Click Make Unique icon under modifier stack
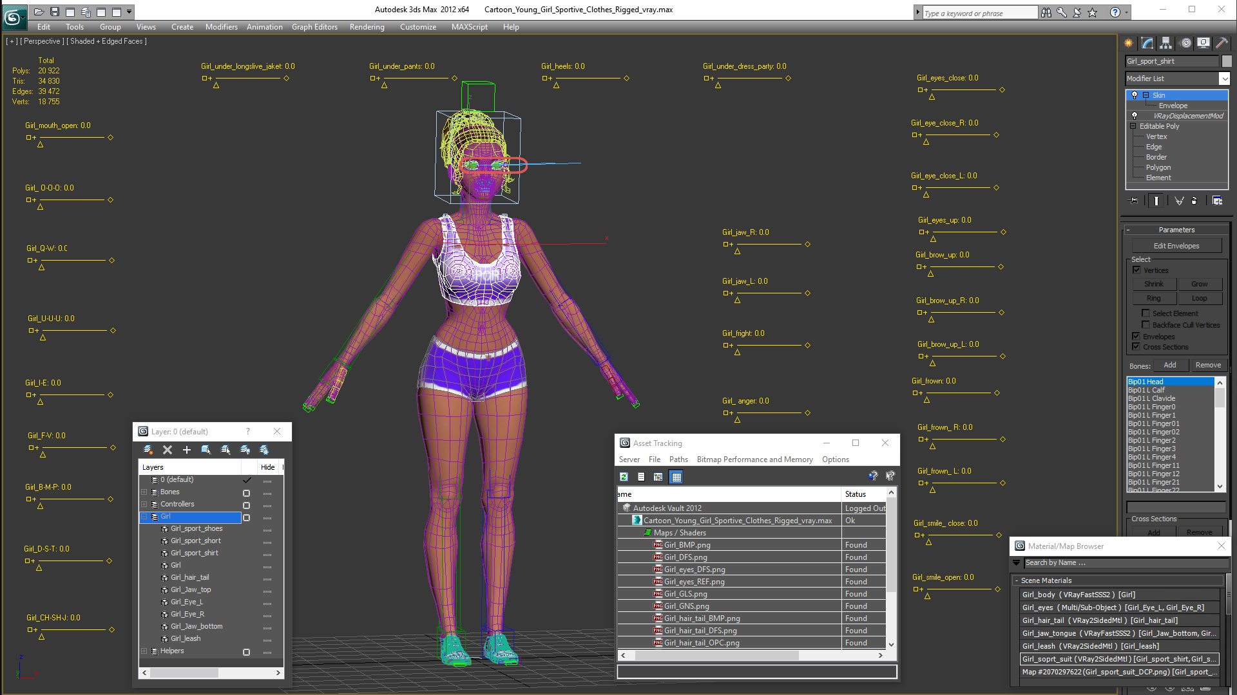The image size is (1237, 695). (1179, 201)
